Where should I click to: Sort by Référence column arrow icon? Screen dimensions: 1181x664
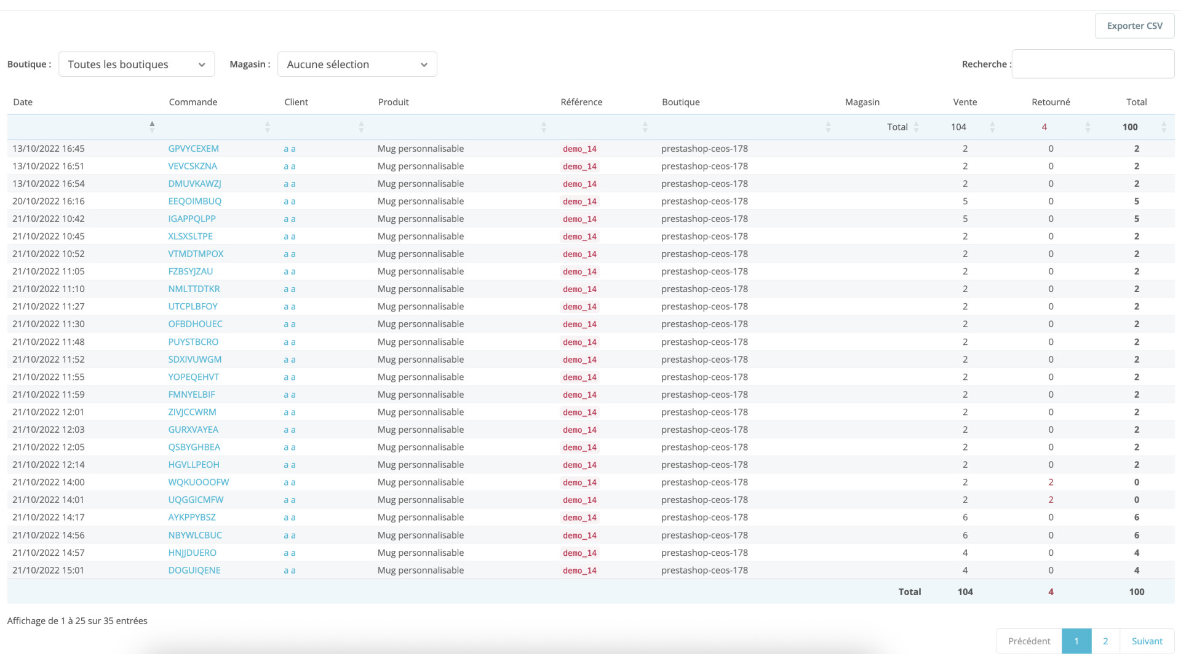click(x=645, y=127)
